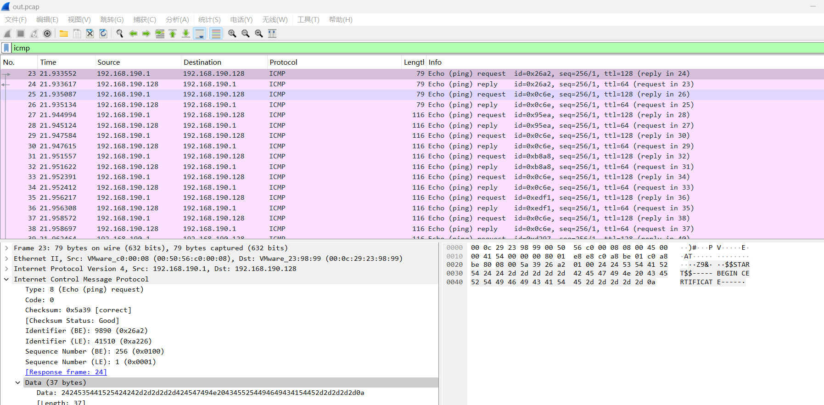
Task: Select packet number 24 row
Action: point(412,84)
